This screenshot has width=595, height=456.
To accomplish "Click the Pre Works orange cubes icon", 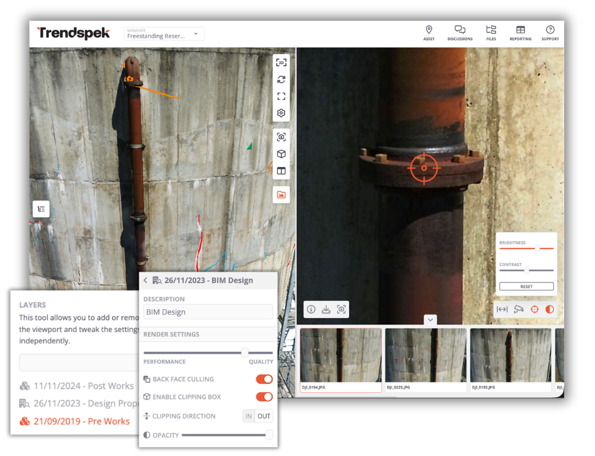I will 24,421.
